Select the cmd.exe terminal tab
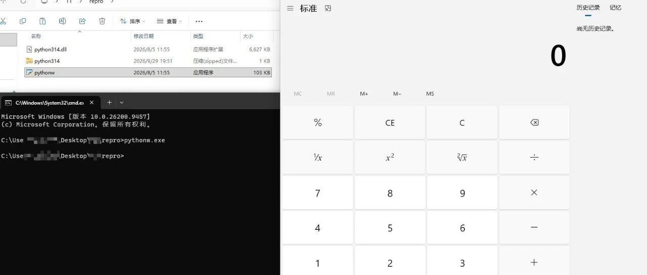The width and height of the screenshot is (647, 275). (x=50, y=103)
